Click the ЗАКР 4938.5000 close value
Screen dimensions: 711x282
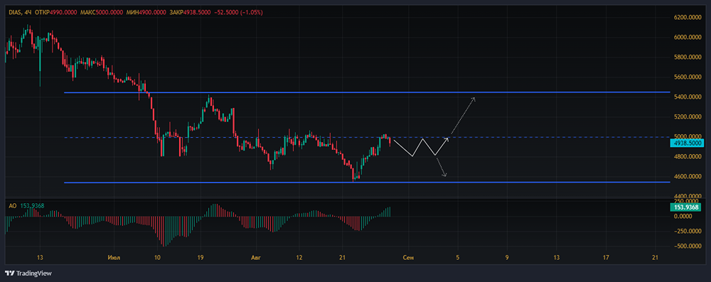pyautogui.click(x=190, y=13)
